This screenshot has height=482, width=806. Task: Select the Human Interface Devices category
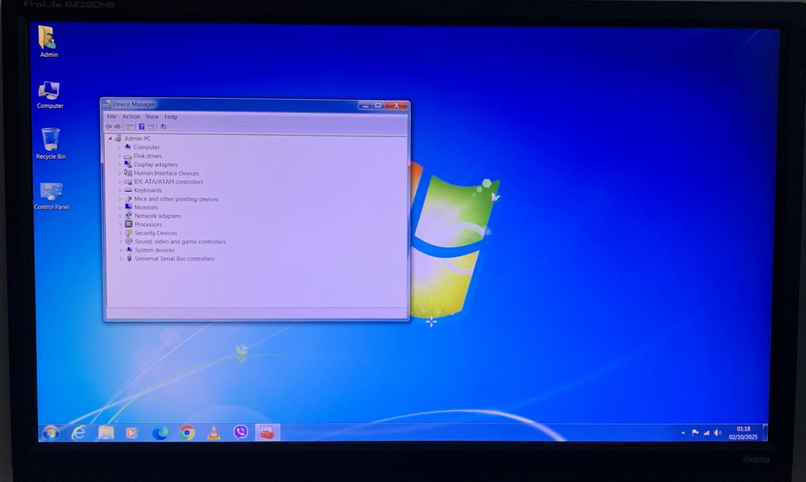pos(162,173)
